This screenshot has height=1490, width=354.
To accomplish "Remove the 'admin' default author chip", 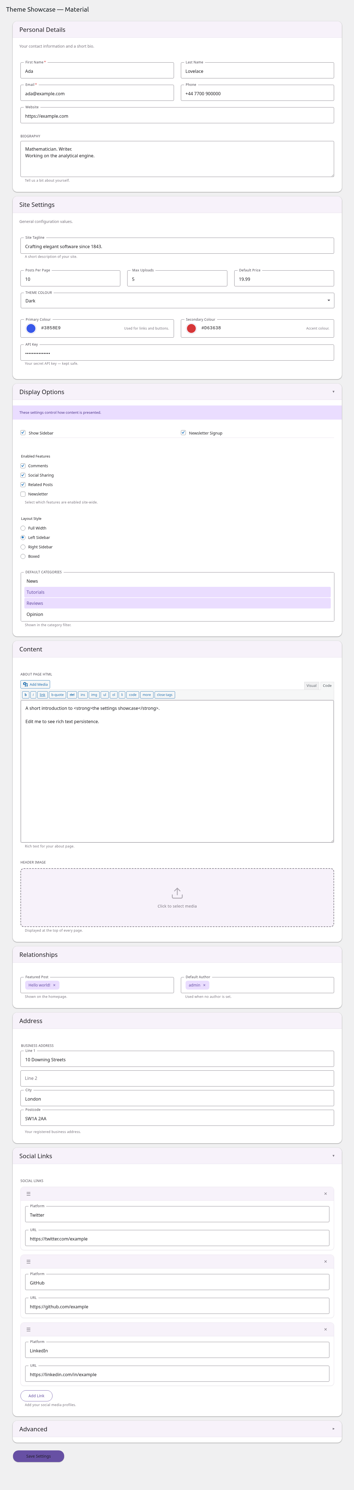I will [x=204, y=985].
